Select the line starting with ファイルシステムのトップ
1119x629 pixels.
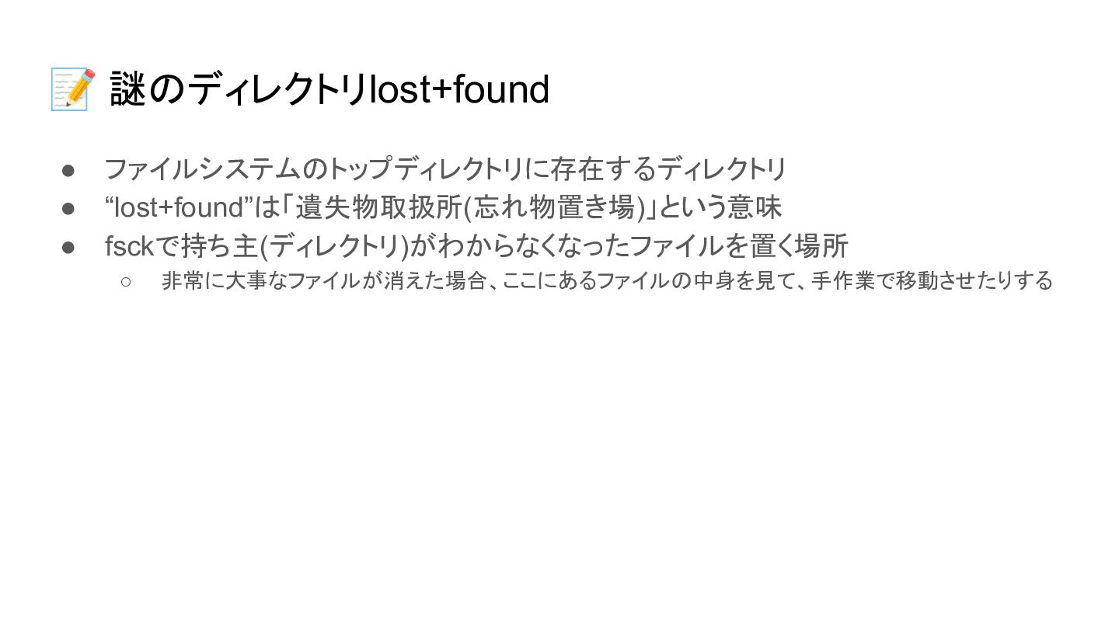(x=446, y=169)
